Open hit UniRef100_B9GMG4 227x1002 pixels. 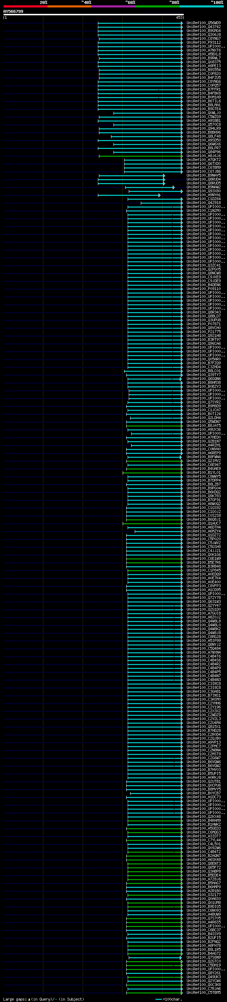203,31
